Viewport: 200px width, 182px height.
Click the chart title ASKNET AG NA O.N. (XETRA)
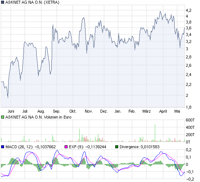32,2
